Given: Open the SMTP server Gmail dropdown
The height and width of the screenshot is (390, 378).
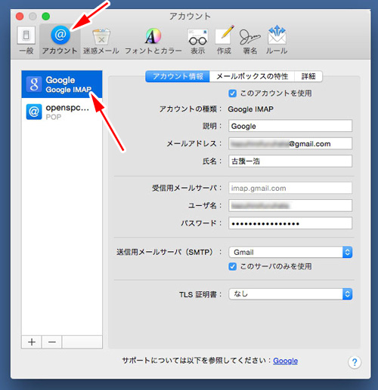Looking at the screenshot, I should pyautogui.click(x=290, y=252).
